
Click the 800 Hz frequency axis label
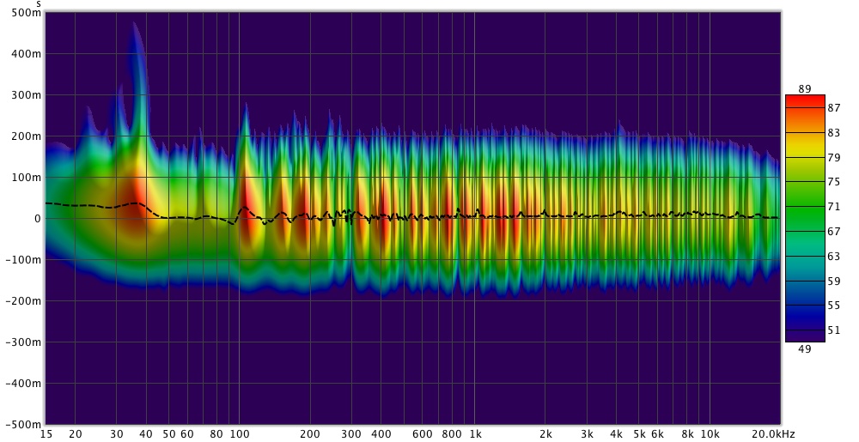[x=452, y=434]
